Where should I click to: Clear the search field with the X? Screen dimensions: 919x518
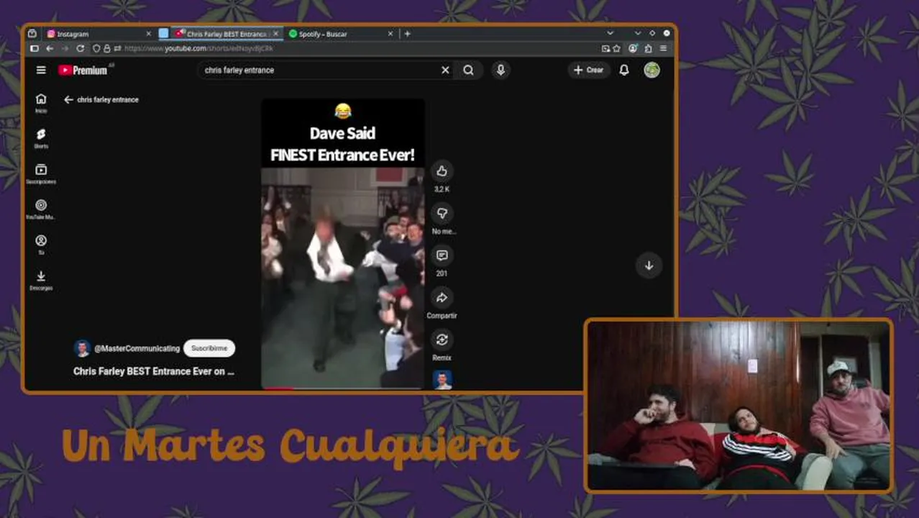click(445, 70)
